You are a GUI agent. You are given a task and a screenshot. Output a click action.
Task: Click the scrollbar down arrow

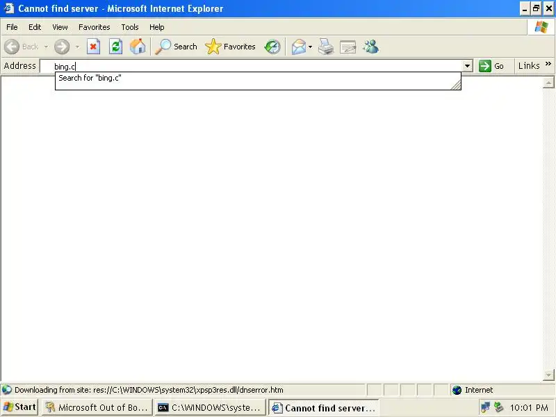click(x=548, y=375)
